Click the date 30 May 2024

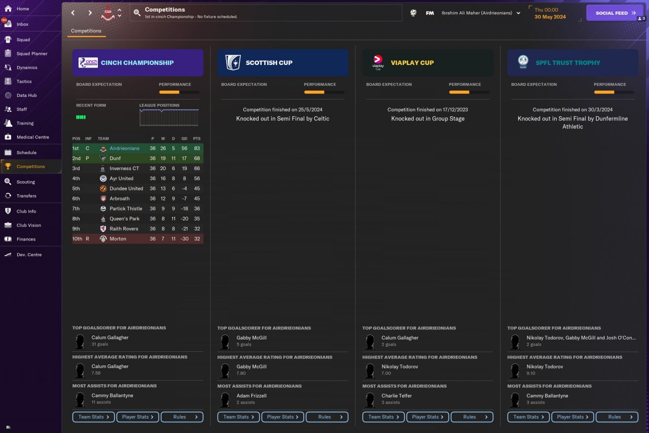[550, 17]
